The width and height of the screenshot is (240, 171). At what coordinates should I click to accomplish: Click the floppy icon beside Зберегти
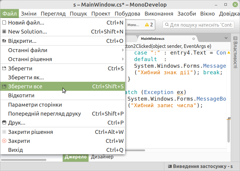tap(4, 68)
